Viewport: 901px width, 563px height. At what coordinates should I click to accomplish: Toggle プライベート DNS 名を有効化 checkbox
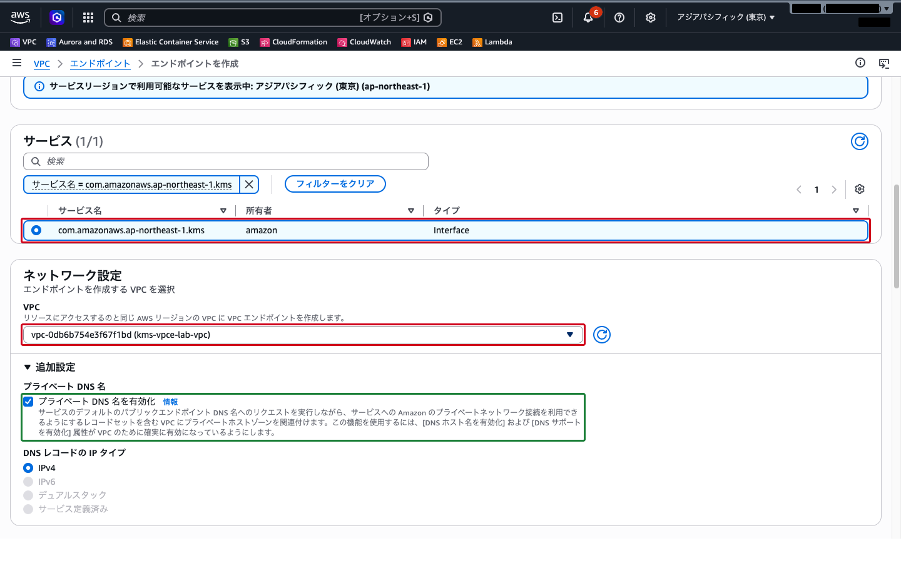[28, 402]
